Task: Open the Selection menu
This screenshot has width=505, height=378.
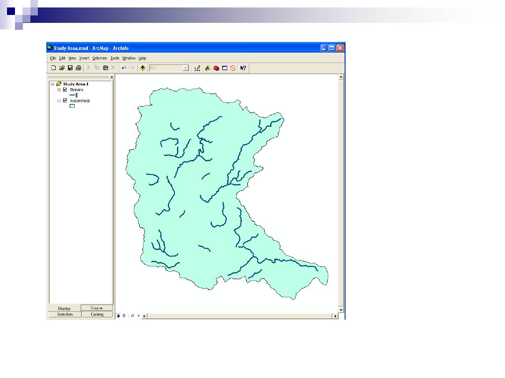Action: 100,58
